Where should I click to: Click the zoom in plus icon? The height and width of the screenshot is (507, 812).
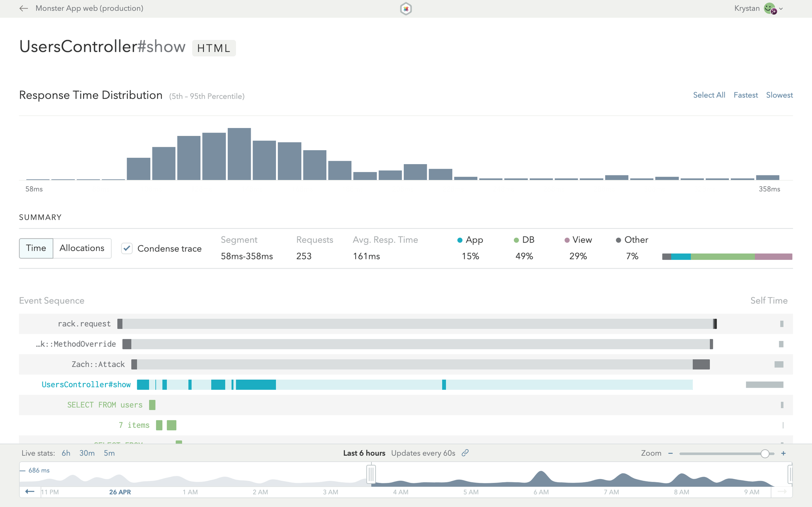coord(783,453)
